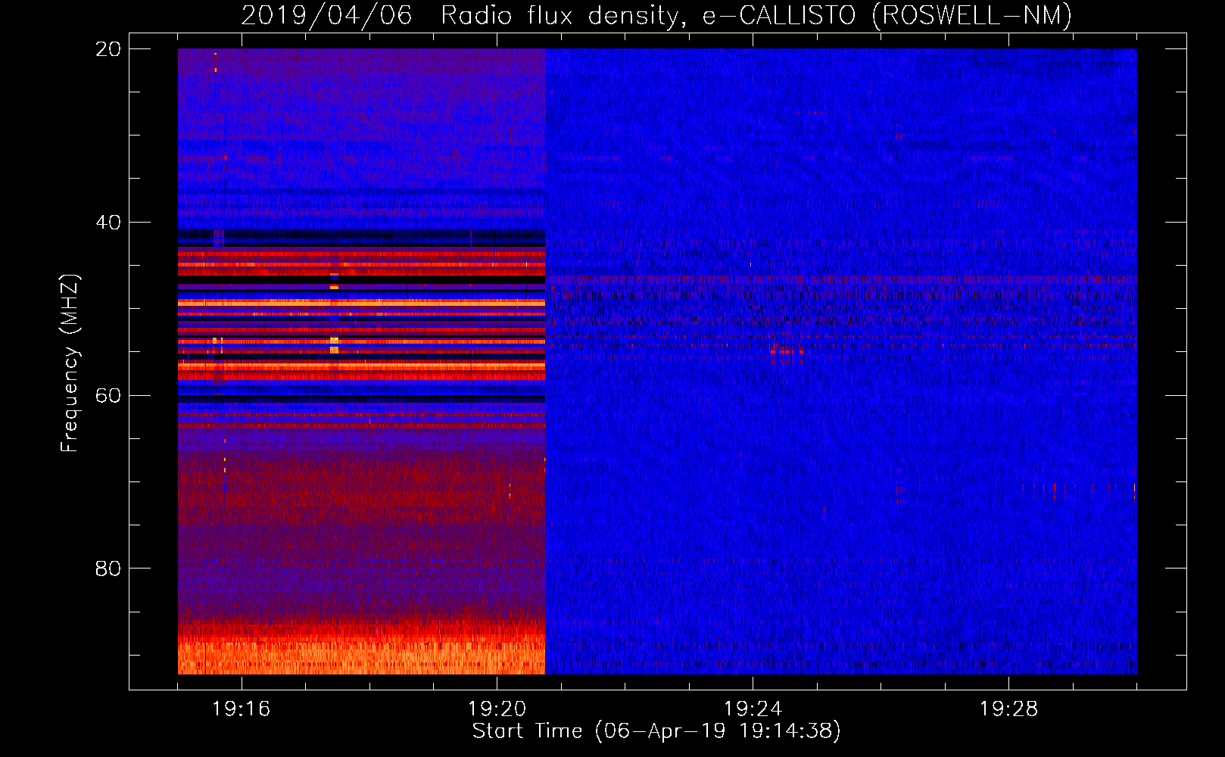Click the 'Start Time (06-Apr-19 19:14:38)' label
Viewport: 1225px width, 757px height.
point(656,731)
